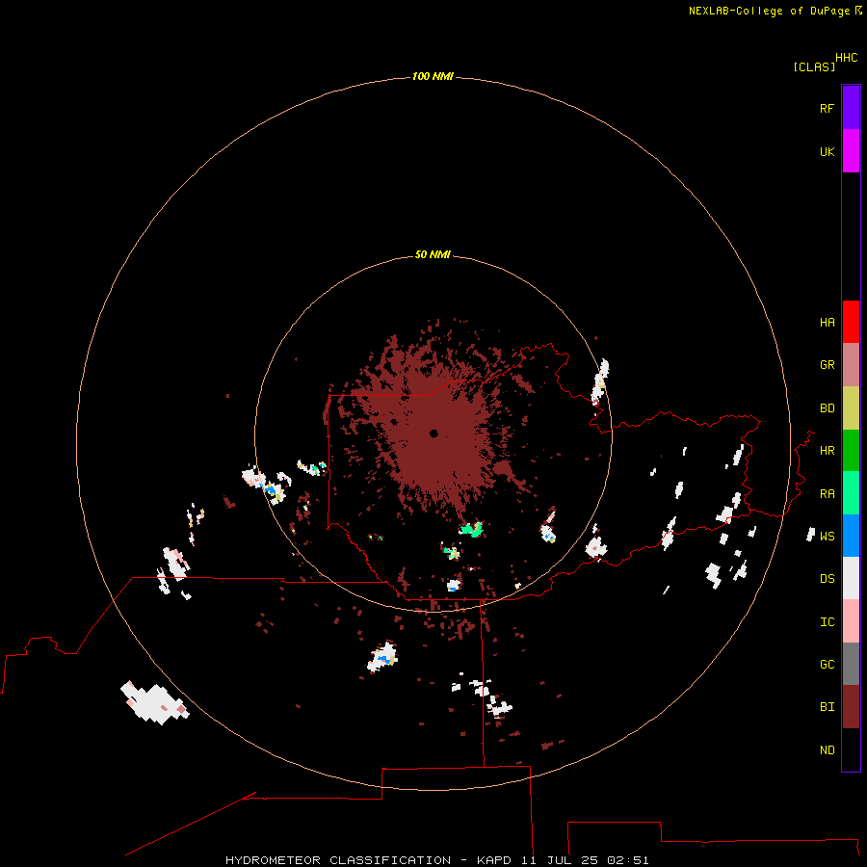Image resolution: width=867 pixels, height=867 pixels.
Task: Click the RF purple legend swatch
Action: [851, 108]
